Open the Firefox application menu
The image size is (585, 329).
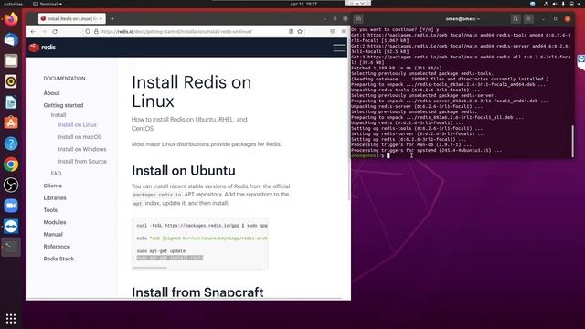(x=344, y=32)
